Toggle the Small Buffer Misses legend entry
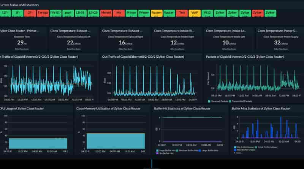This screenshot has height=169, width=304. (x=266, y=147)
